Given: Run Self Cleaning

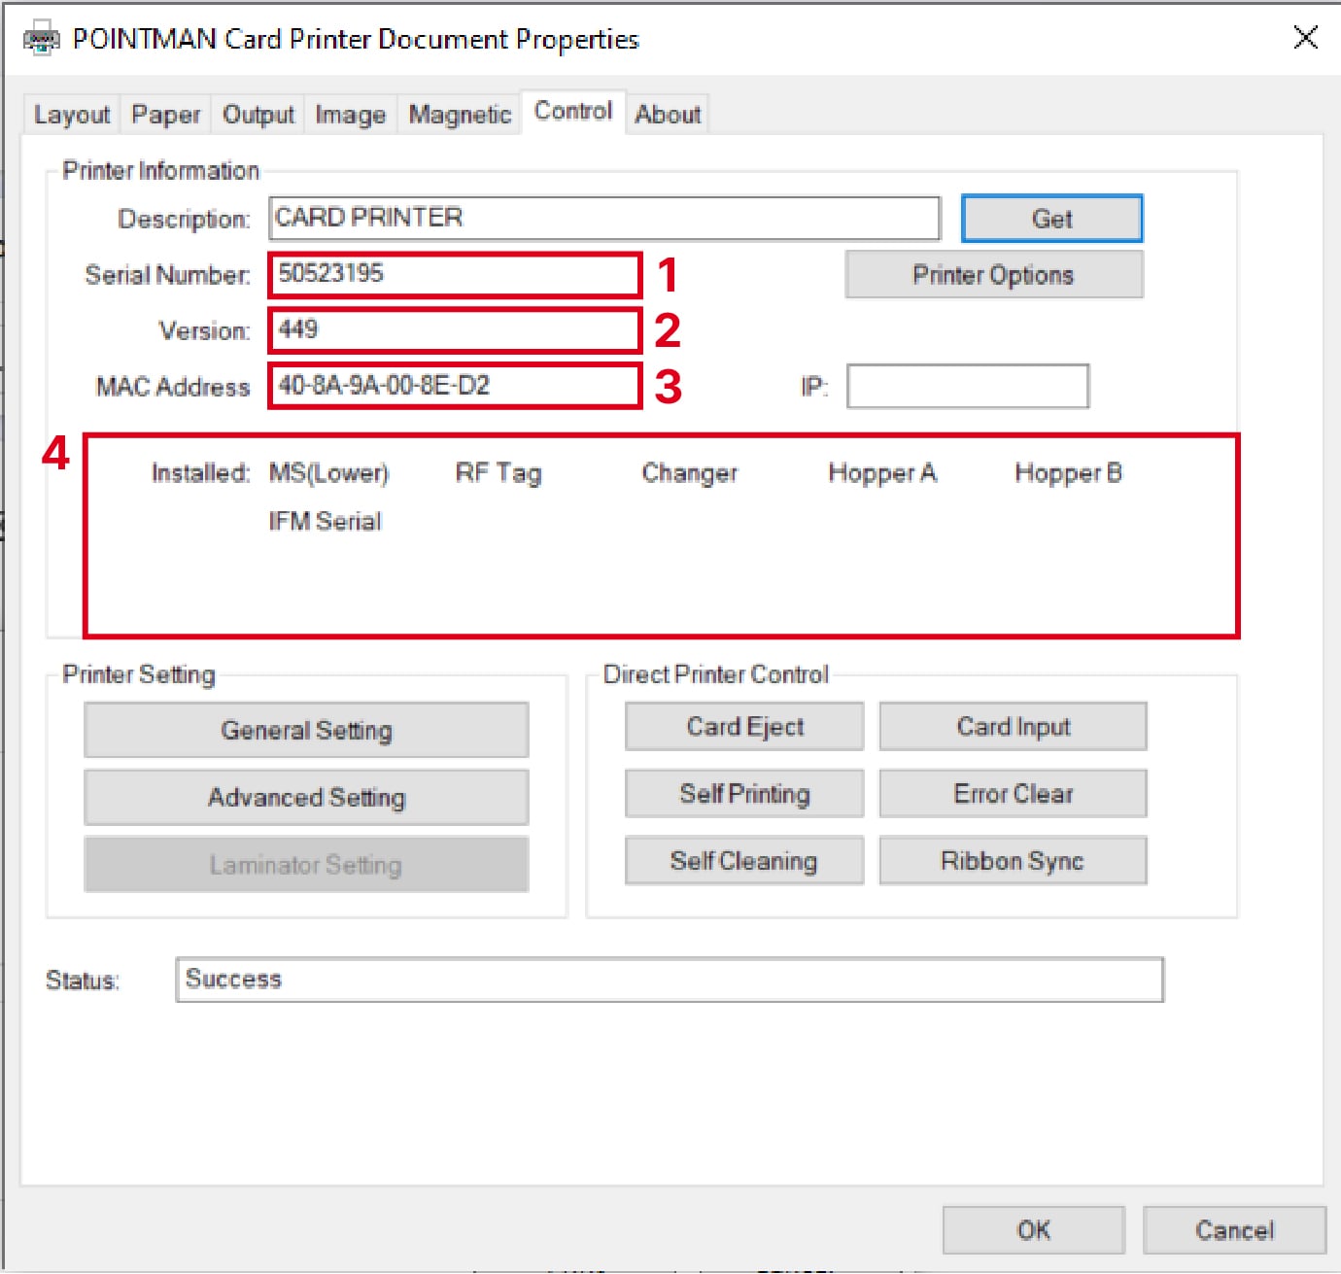Looking at the screenshot, I should point(744,861).
